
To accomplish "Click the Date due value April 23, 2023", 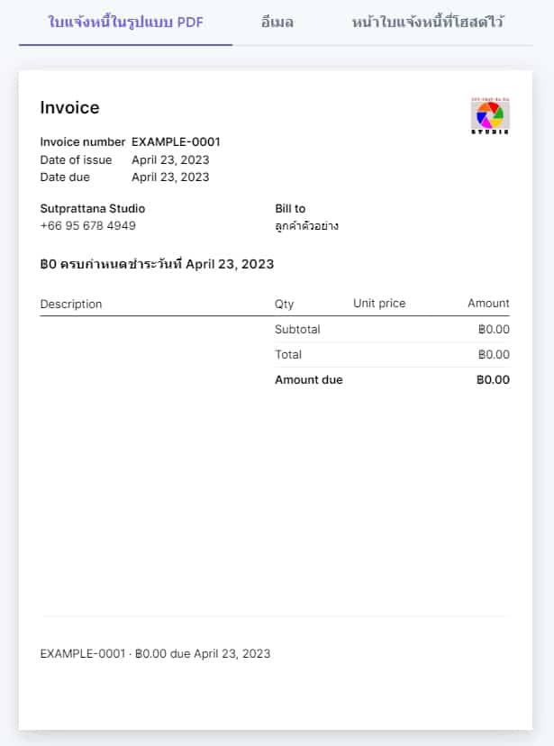I will [170, 177].
